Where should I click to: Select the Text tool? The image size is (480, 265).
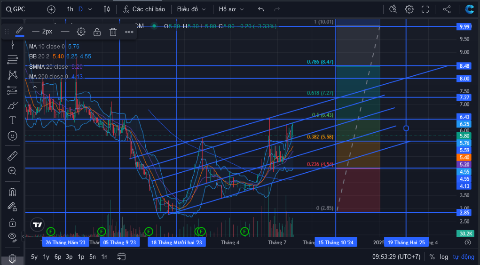tap(12, 120)
